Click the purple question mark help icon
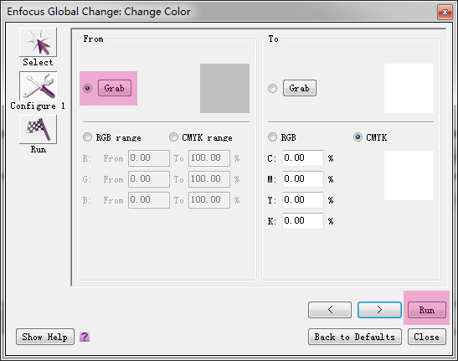Viewport: 458px width, 361px height. [85, 337]
